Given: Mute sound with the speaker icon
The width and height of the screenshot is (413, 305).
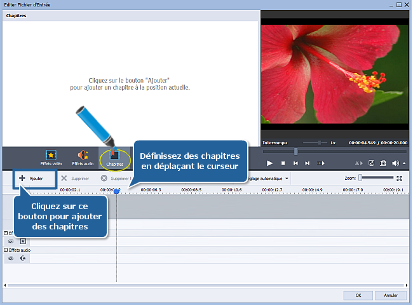Looking at the screenshot, I should tap(395, 163).
